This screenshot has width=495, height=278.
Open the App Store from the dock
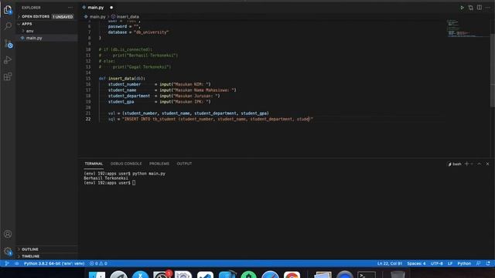140,275
